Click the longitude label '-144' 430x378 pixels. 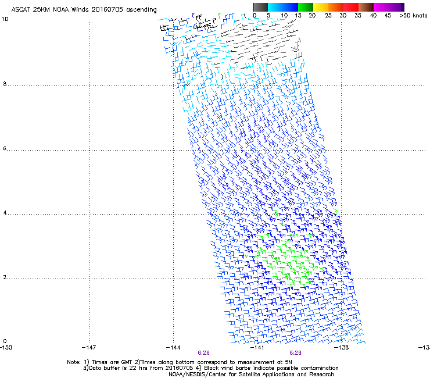pyautogui.click(x=173, y=348)
